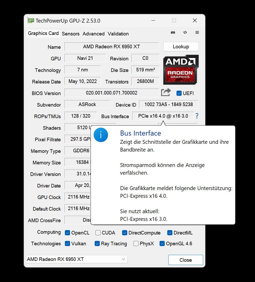Toggle the DirectCompute checkbox
The image size is (255, 282).
point(124,233)
